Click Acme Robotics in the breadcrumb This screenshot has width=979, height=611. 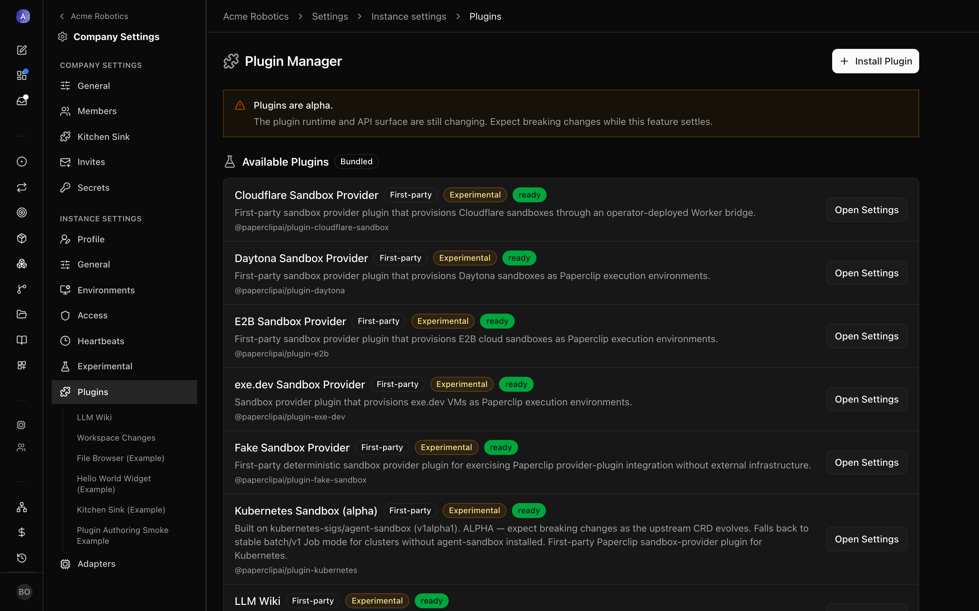click(256, 16)
